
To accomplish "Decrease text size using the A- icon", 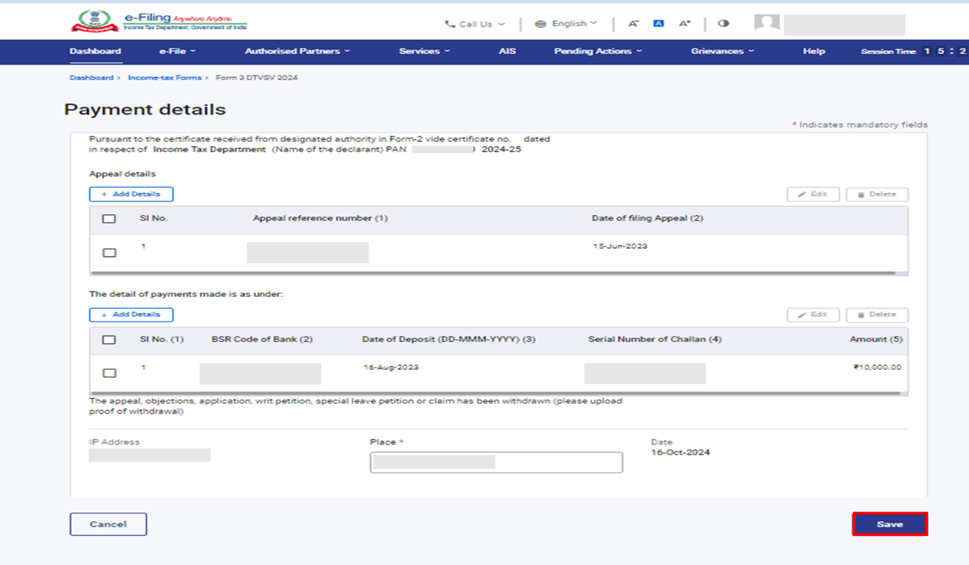I will click(633, 23).
